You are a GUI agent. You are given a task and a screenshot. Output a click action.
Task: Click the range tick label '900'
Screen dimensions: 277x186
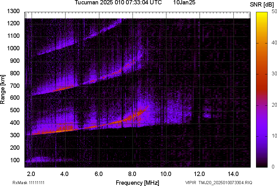point(15,61)
